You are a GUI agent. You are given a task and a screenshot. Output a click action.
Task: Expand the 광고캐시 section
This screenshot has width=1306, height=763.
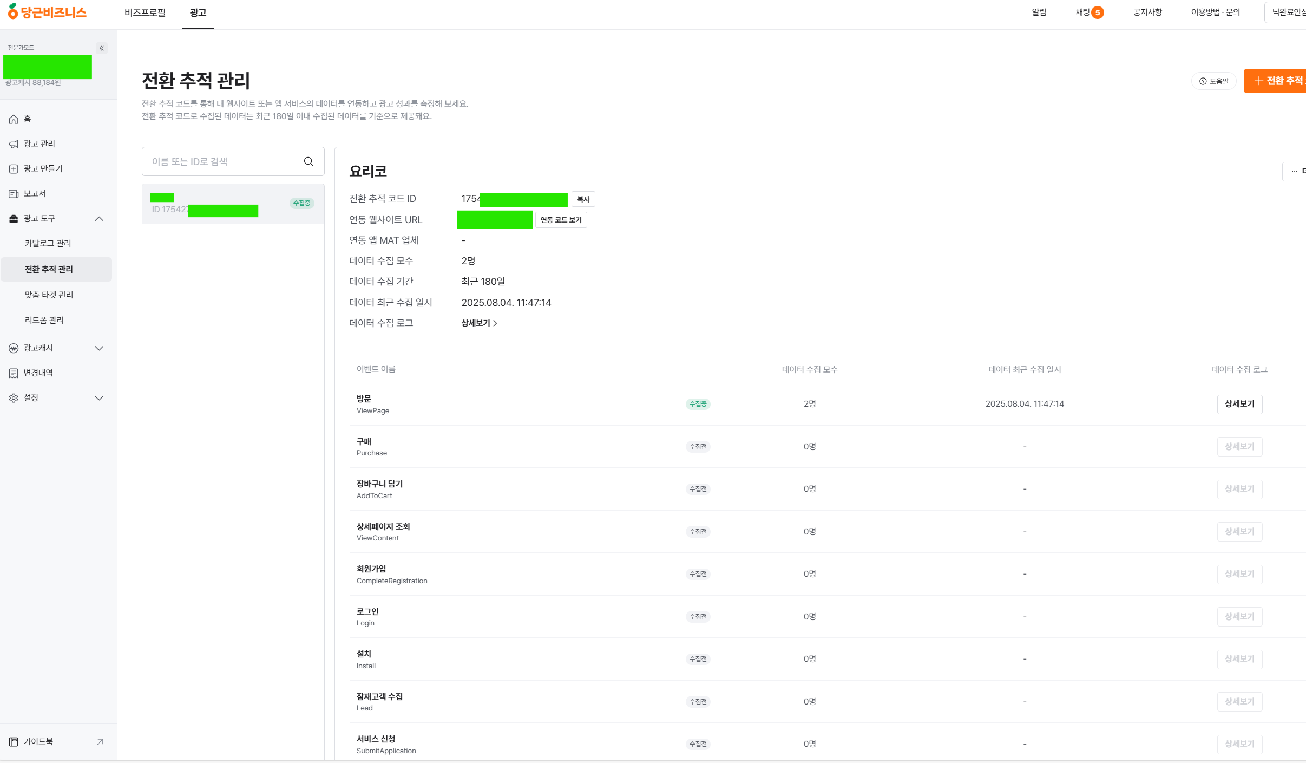(99, 348)
